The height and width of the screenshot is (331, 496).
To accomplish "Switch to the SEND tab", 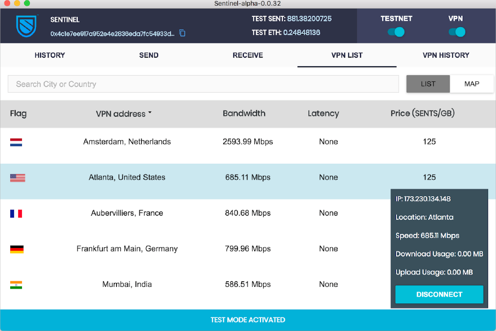I will tap(149, 55).
